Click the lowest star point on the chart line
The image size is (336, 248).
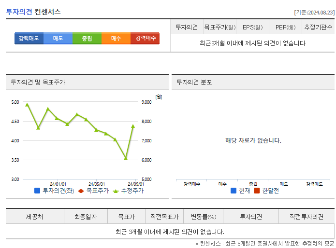point(126,158)
